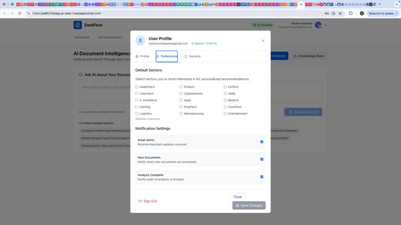The height and width of the screenshot is (225, 401).
Task: Click the browser address bar URL
Action: coord(67,13)
